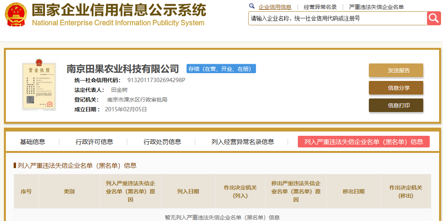Image resolution: width=443 pixels, height=221 pixels.
Task: Click registration authority 南京市溧水区行政审批局
Action: click(x=137, y=100)
